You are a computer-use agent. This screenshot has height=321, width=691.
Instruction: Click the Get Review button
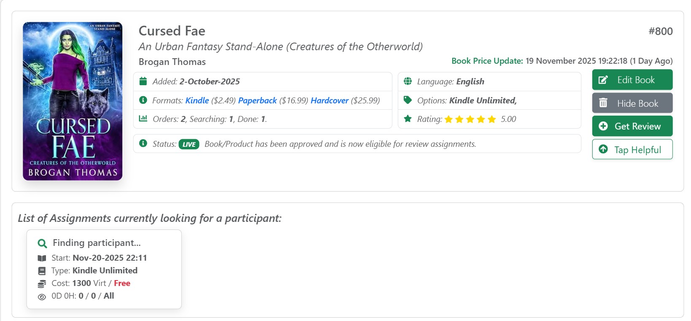[x=632, y=126]
